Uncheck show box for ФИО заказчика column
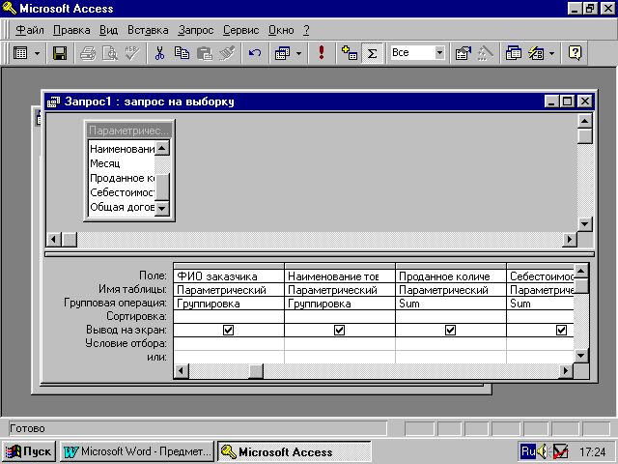This screenshot has width=618, height=464. [x=228, y=330]
